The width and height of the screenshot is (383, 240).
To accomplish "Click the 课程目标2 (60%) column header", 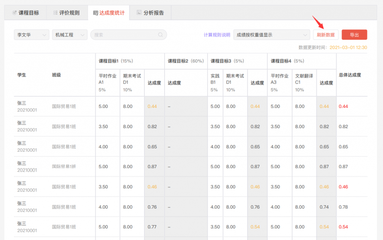I will click(186, 61).
